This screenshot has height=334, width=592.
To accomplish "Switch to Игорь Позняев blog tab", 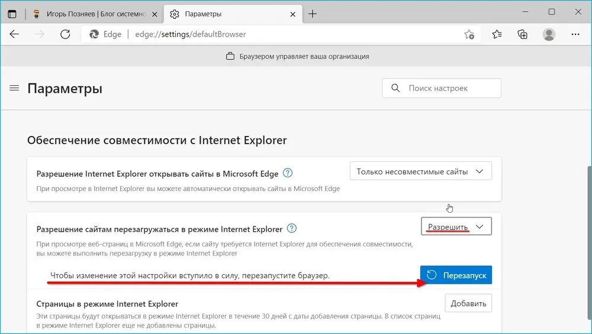I will (94, 14).
